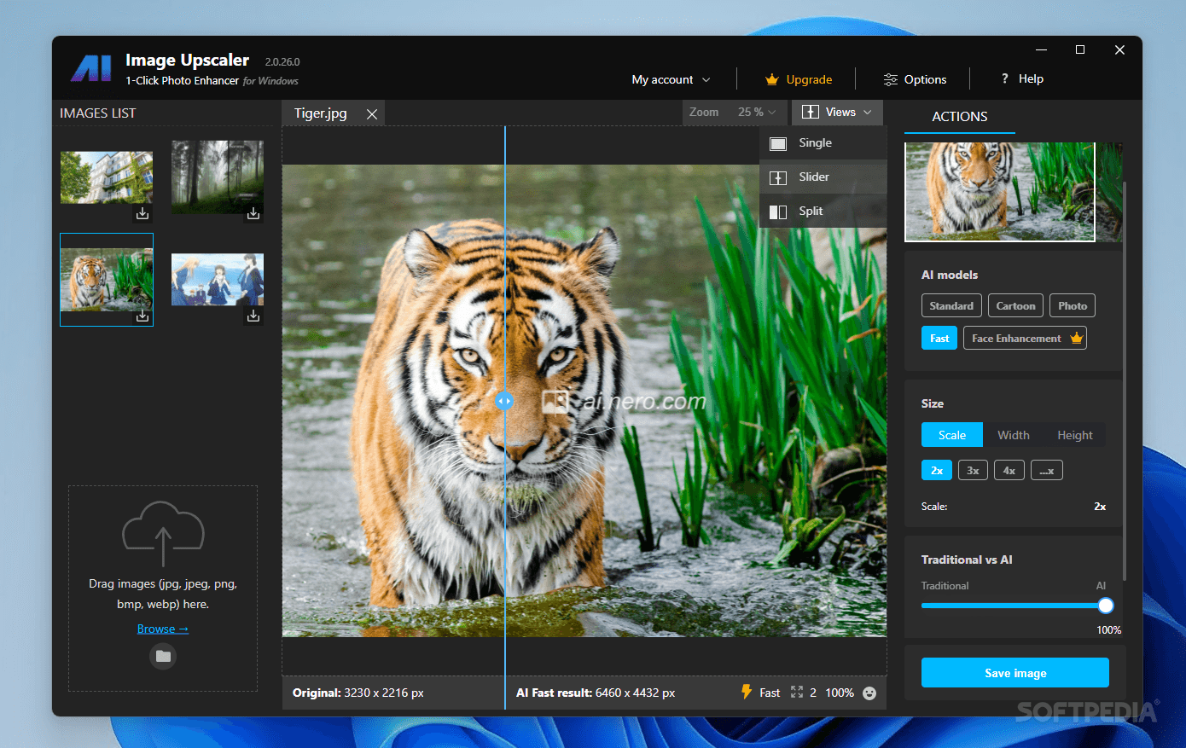This screenshot has height=748, width=1186.
Task: Download the forest image from the list
Action: pyautogui.click(x=253, y=214)
